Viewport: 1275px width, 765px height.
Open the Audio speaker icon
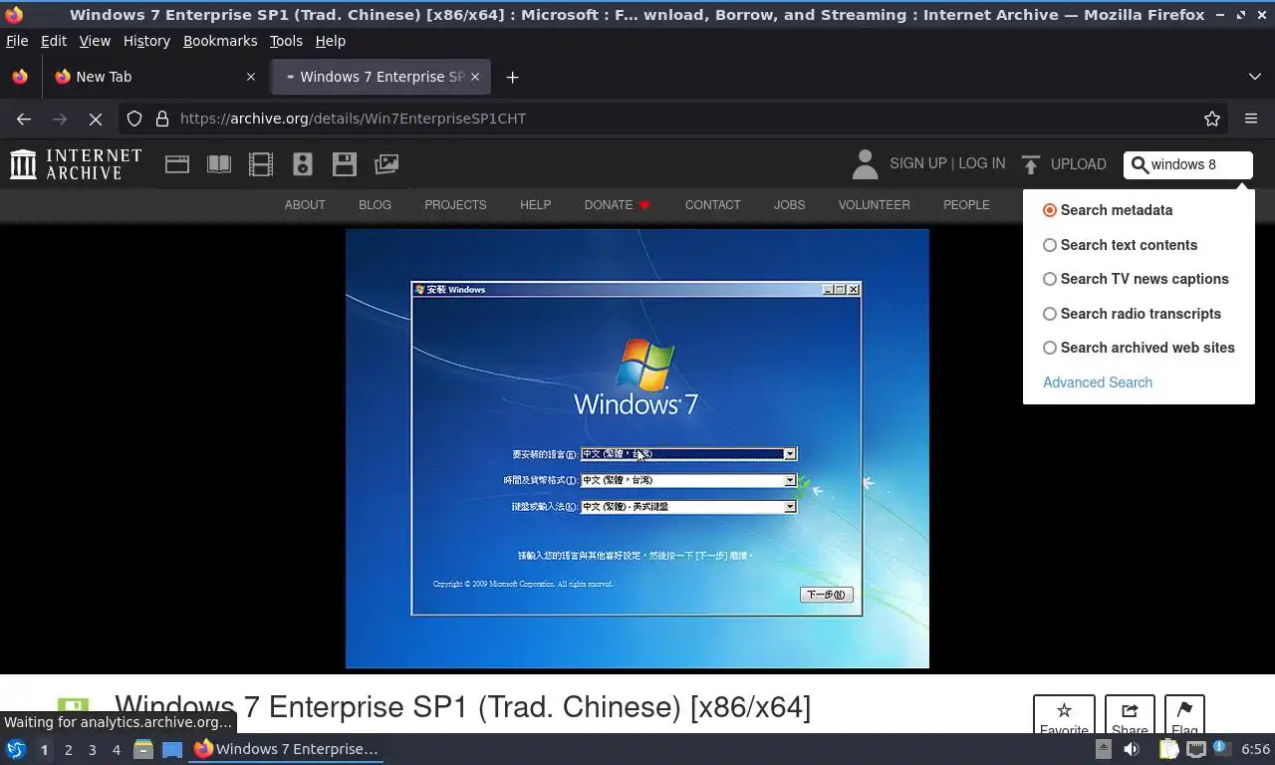pyautogui.click(x=303, y=164)
